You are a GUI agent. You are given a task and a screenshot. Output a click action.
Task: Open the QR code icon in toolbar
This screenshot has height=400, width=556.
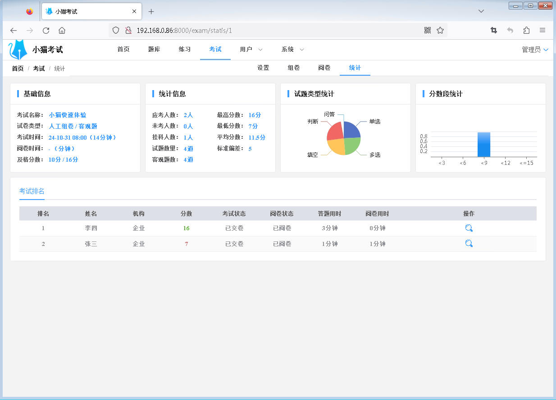427,30
